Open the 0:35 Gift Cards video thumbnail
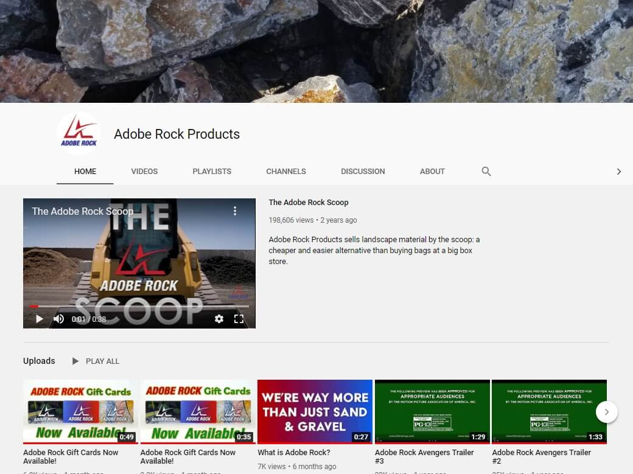This screenshot has width=633, height=474. [x=198, y=411]
